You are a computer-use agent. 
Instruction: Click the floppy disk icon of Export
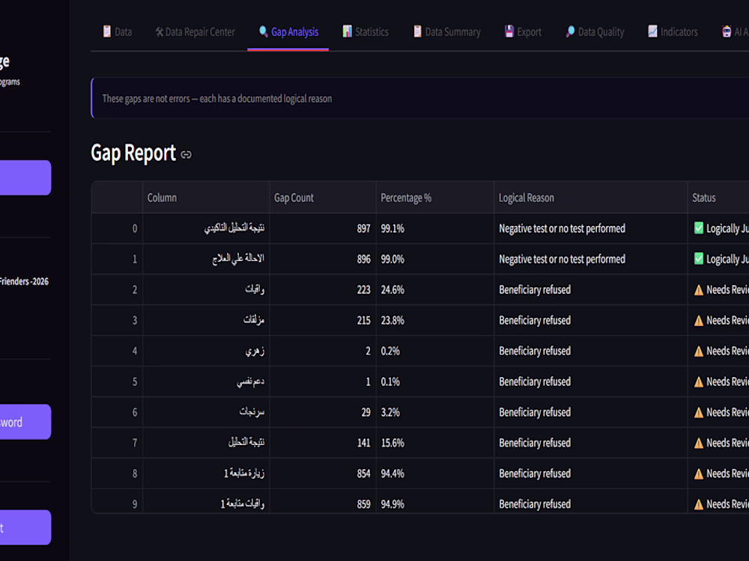click(509, 31)
